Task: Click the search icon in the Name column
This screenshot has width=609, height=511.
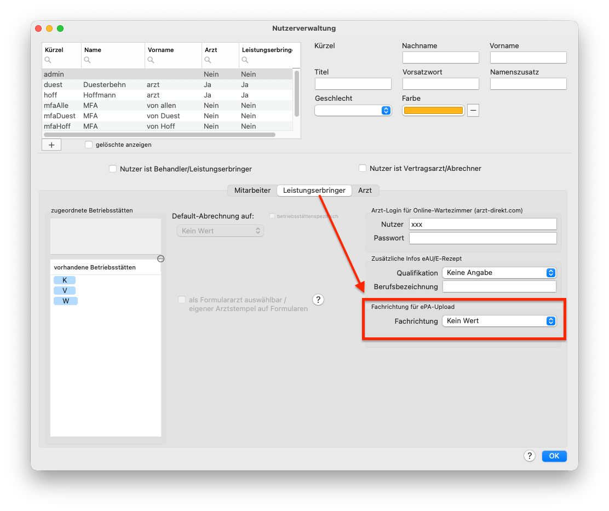Action: click(88, 60)
